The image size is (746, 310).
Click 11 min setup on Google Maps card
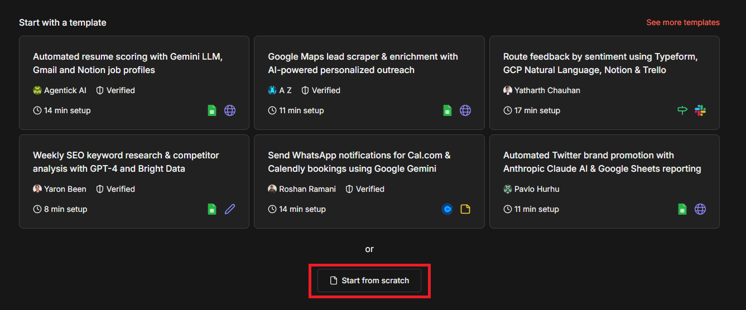(301, 110)
